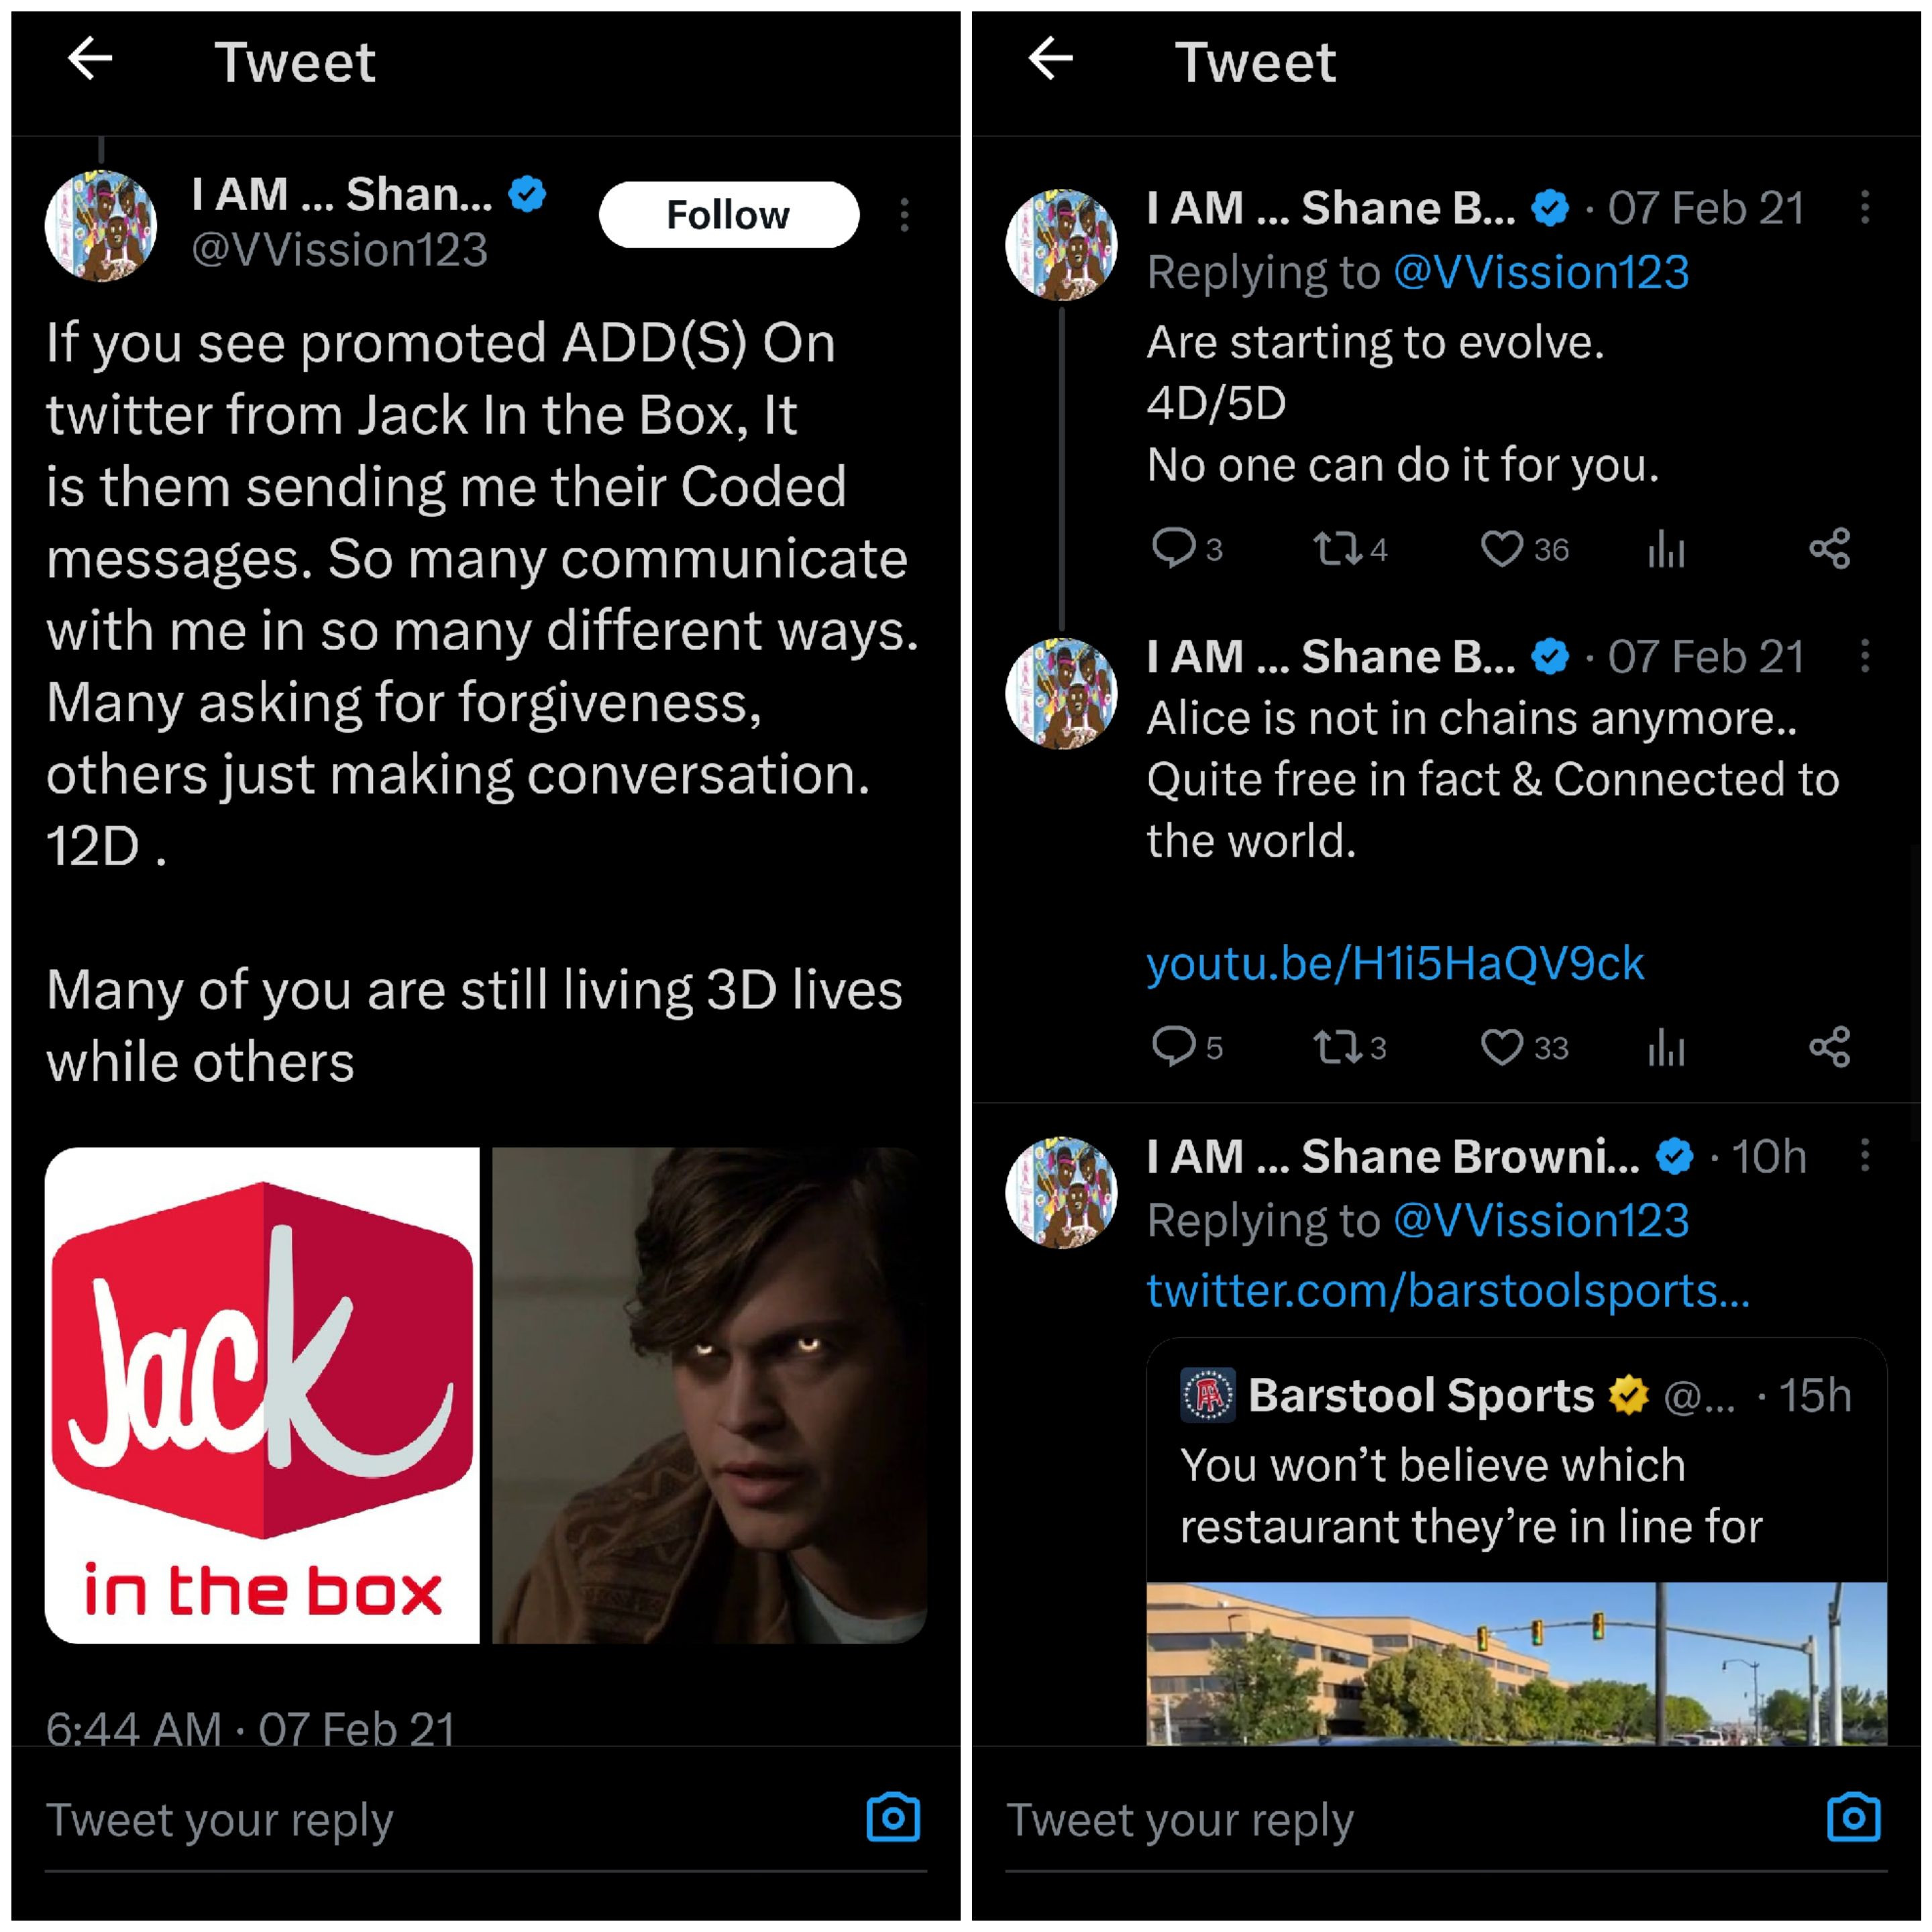The height and width of the screenshot is (1932, 1932).
Task: Open three-dot menu beside the Follow button
Action: (904, 215)
